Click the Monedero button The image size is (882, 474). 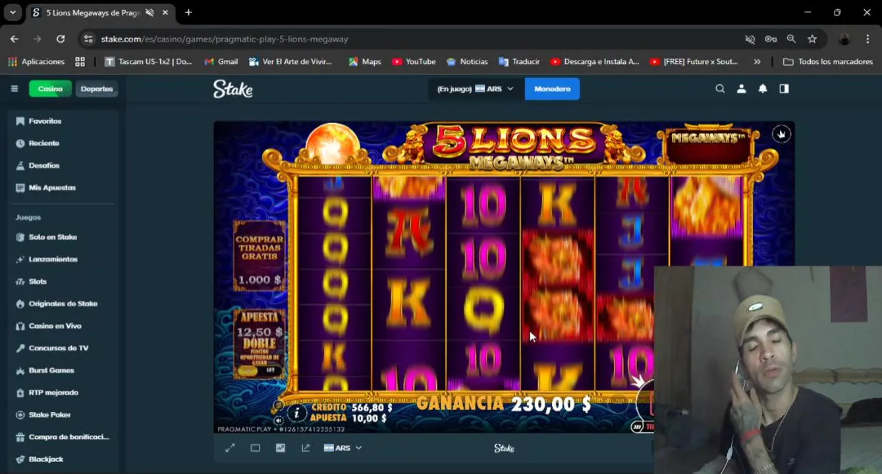coord(552,89)
